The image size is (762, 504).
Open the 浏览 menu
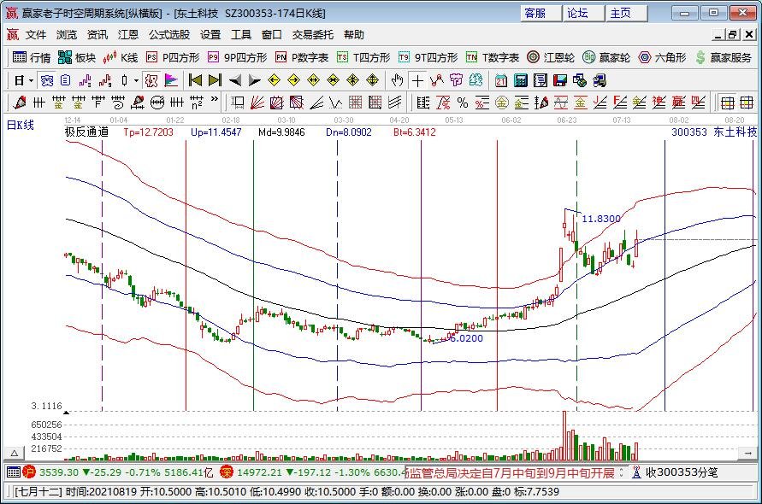click(67, 35)
